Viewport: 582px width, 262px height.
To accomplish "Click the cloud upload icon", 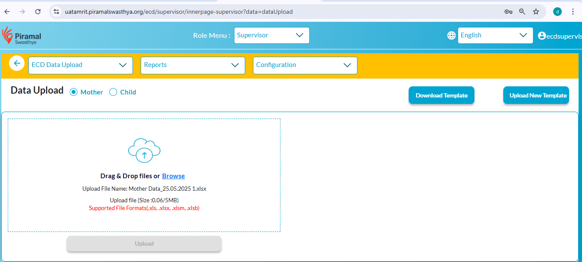I will coord(144,150).
